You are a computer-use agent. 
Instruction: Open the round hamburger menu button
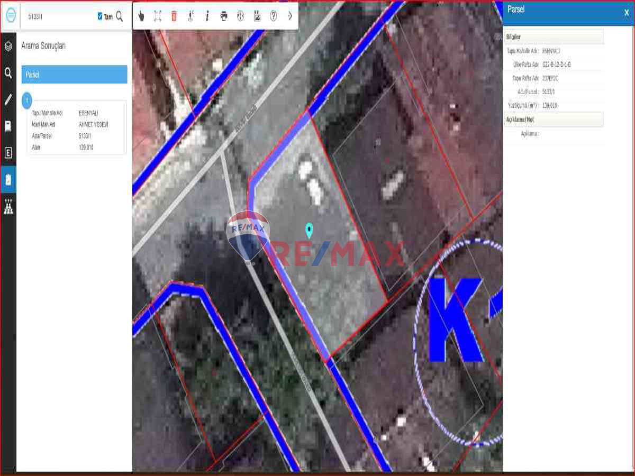pyautogui.click(x=11, y=15)
